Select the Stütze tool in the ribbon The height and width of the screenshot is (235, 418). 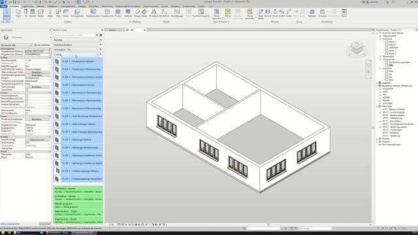coord(50,13)
